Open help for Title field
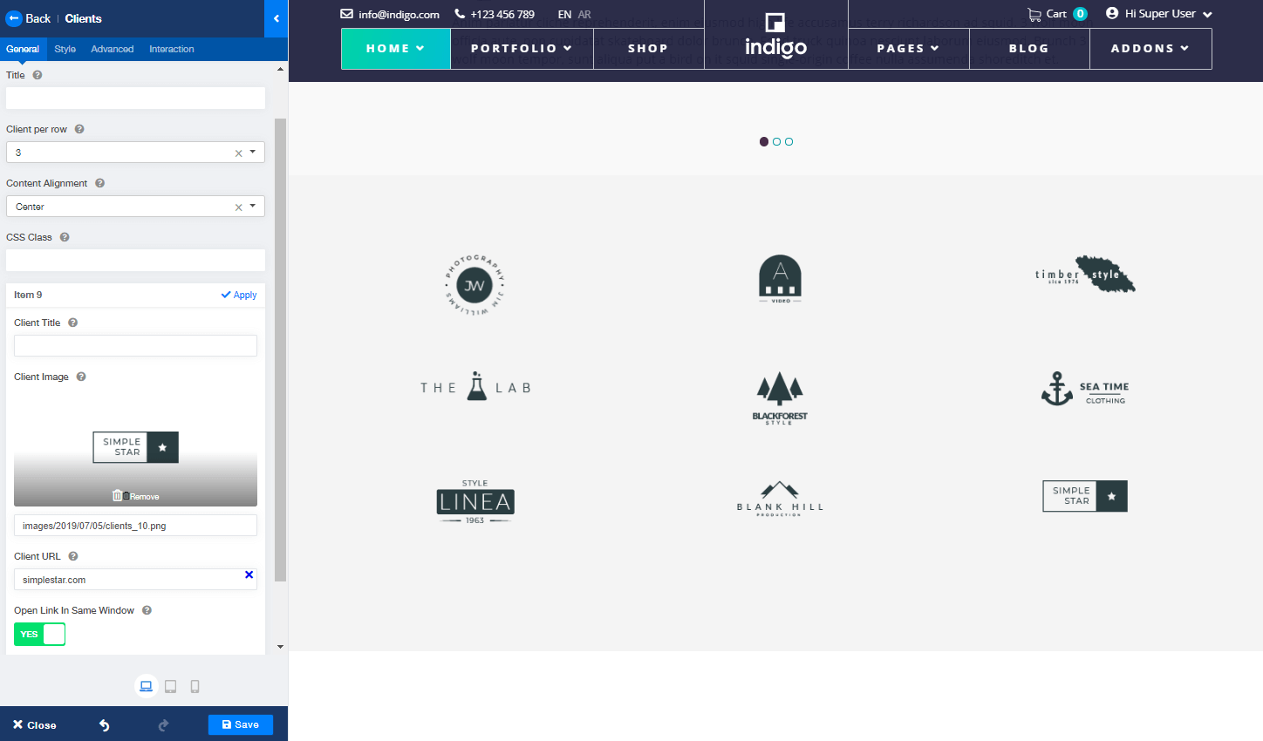The height and width of the screenshot is (741, 1263). (38, 75)
